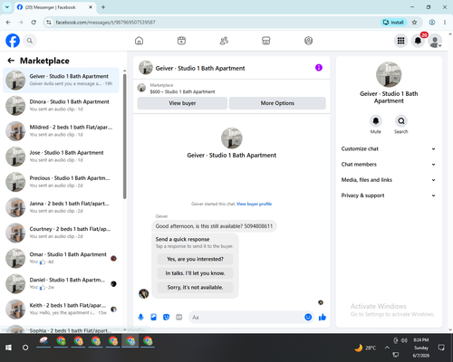
Task: Open the emoji picker in message box
Action: coord(308,317)
